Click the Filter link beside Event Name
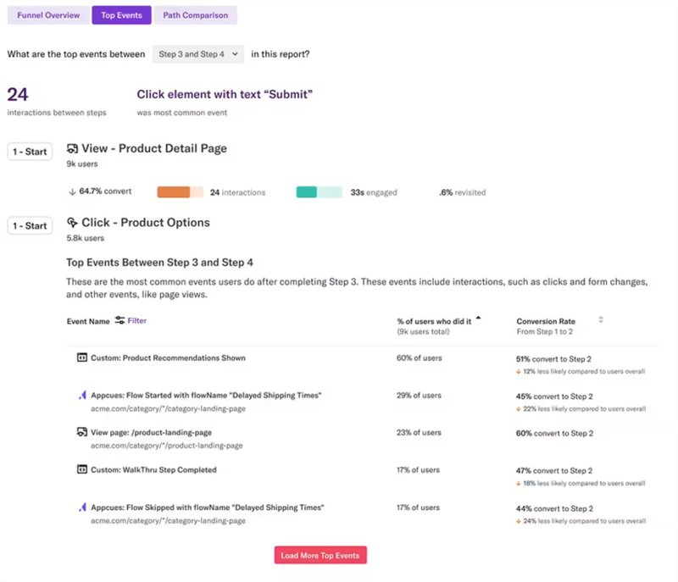The height and width of the screenshot is (582, 678). [136, 321]
